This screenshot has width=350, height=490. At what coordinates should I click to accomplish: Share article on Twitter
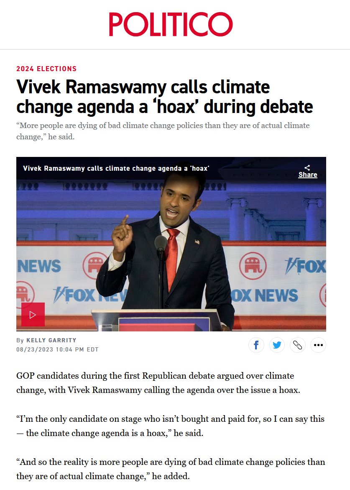coord(277,345)
